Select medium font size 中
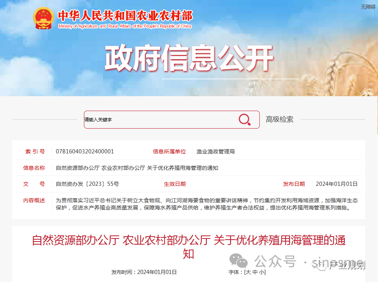The image size is (378, 282). point(255,272)
